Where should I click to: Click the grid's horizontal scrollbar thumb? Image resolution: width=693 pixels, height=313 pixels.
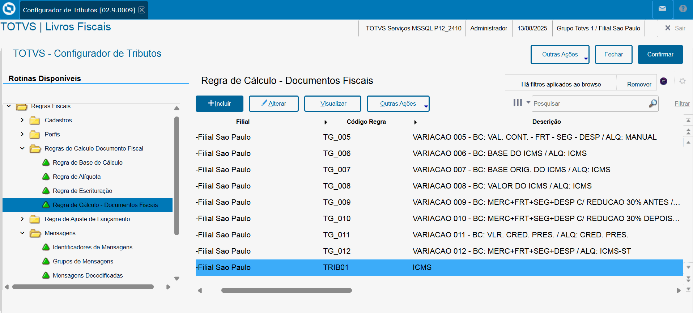point(286,290)
